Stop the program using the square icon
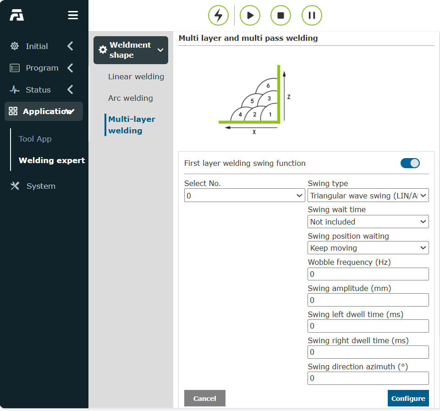This screenshot has width=440, height=411. click(x=280, y=16)
